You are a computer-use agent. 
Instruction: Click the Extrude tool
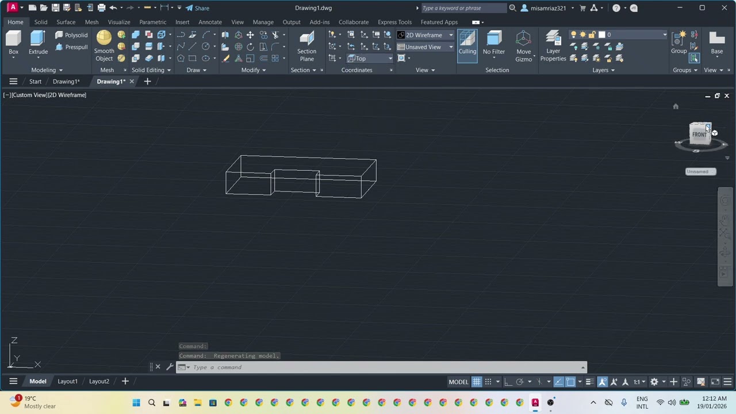coord(38,43)
